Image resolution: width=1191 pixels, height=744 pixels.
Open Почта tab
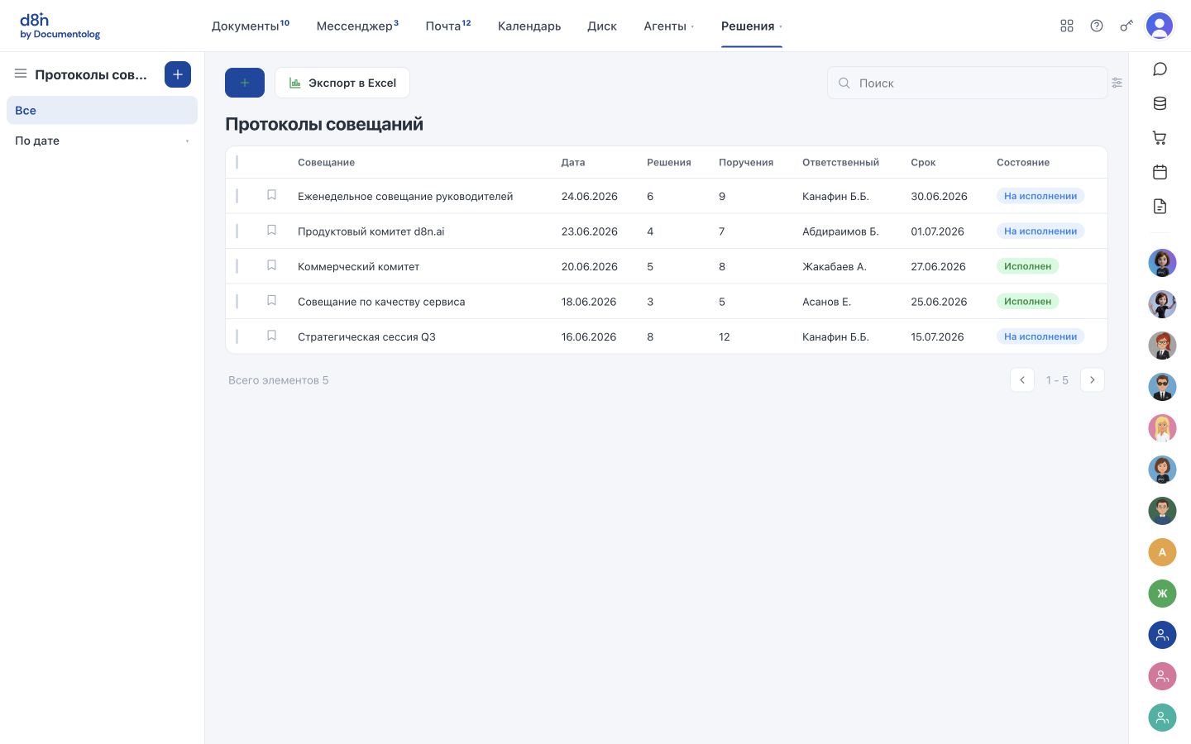(x=448, y=26)
